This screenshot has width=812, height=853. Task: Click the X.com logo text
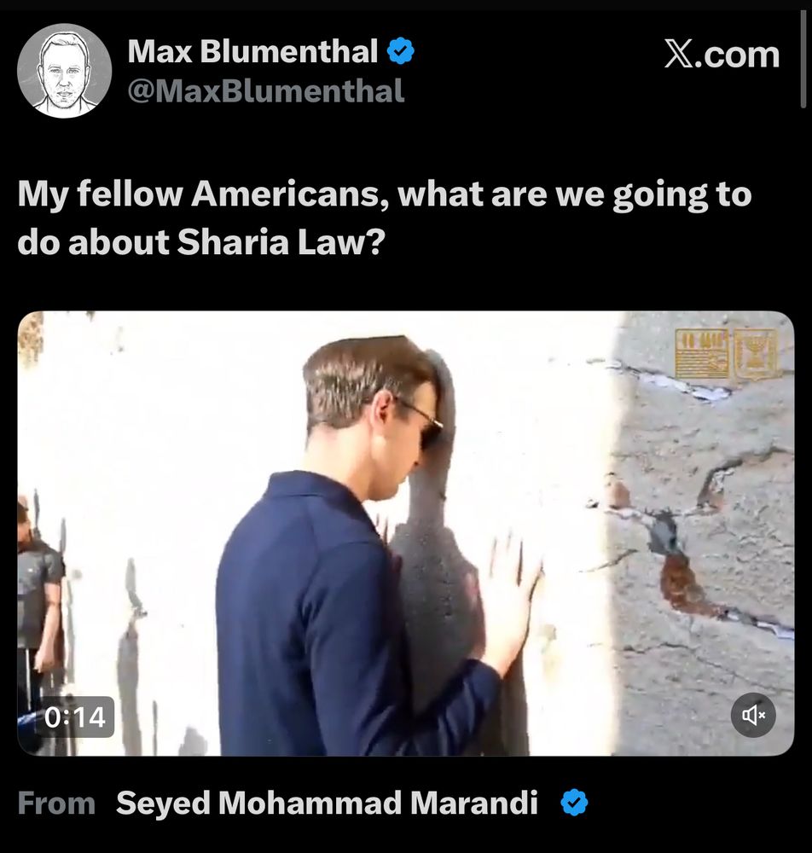(x=722, y=55)
